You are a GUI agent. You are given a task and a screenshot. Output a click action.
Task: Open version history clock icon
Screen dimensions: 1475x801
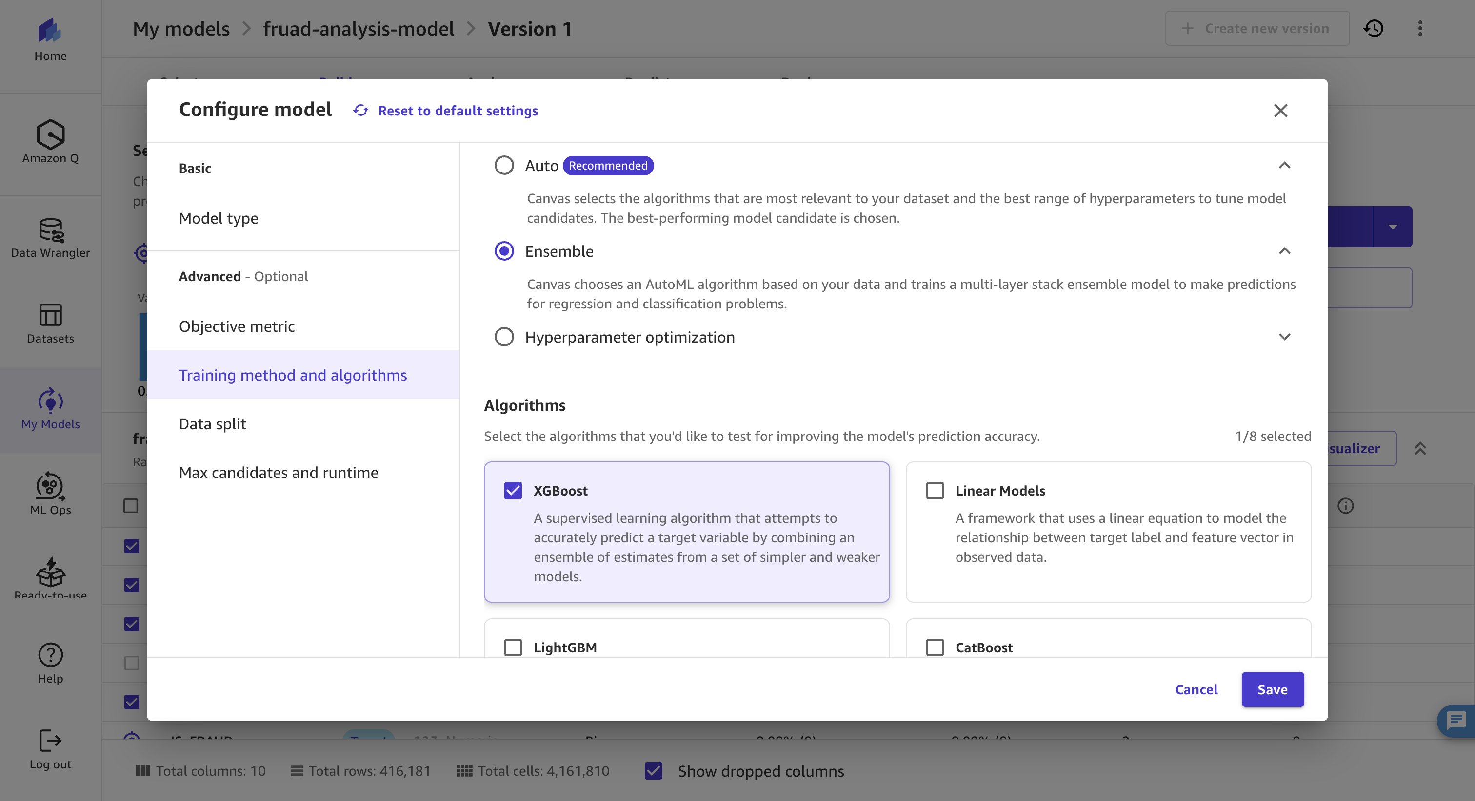click(1374, 29)
